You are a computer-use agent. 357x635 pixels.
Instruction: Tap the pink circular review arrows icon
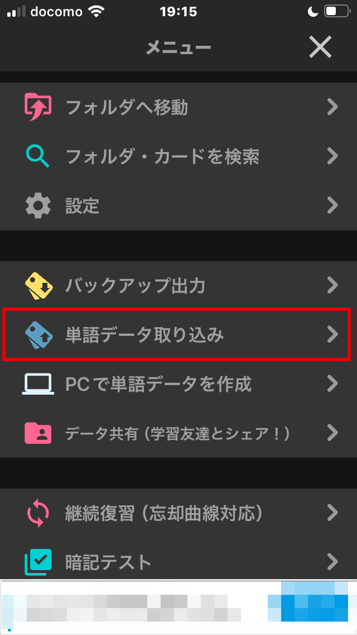pyautogui.click(x=38, y=513)
